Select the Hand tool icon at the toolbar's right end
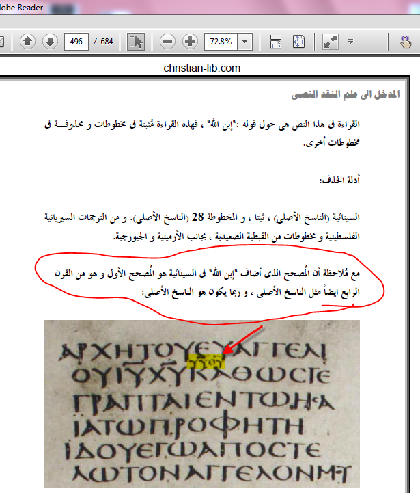 pyautogui.click(x=405, y=42)
